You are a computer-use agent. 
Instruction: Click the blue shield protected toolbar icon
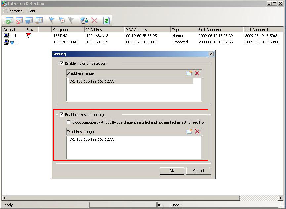pos(29,21)
